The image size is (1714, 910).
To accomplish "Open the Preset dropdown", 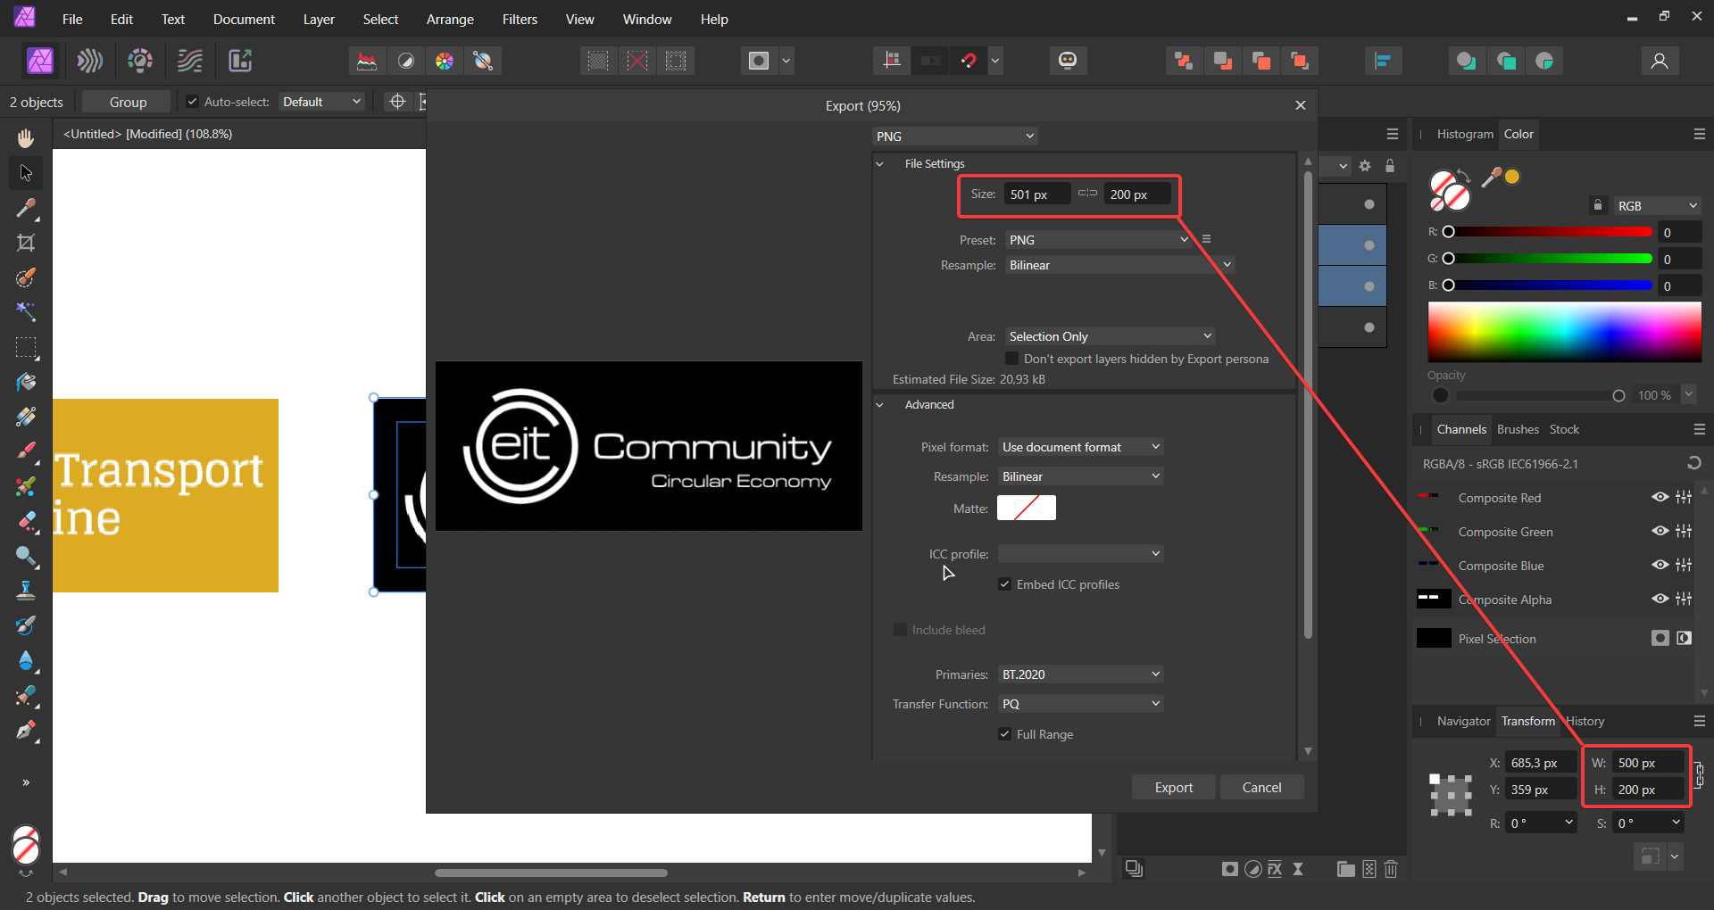I will click(1098, 240).
